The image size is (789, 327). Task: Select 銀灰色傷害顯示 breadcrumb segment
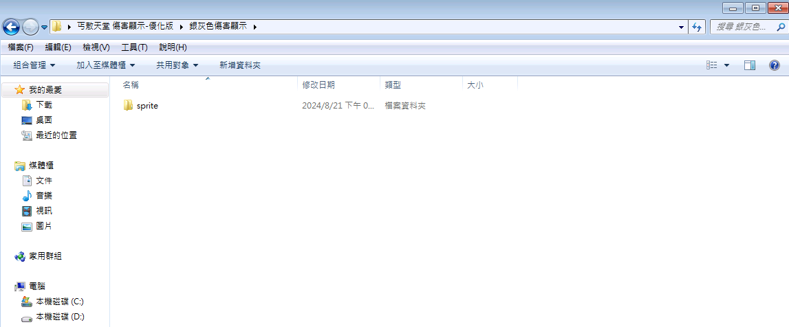[x=218, y=27]
